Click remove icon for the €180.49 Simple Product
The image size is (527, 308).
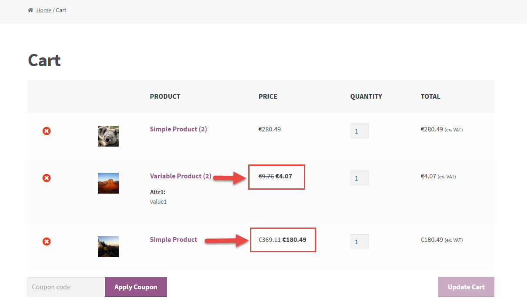click(x=47, y=241)
